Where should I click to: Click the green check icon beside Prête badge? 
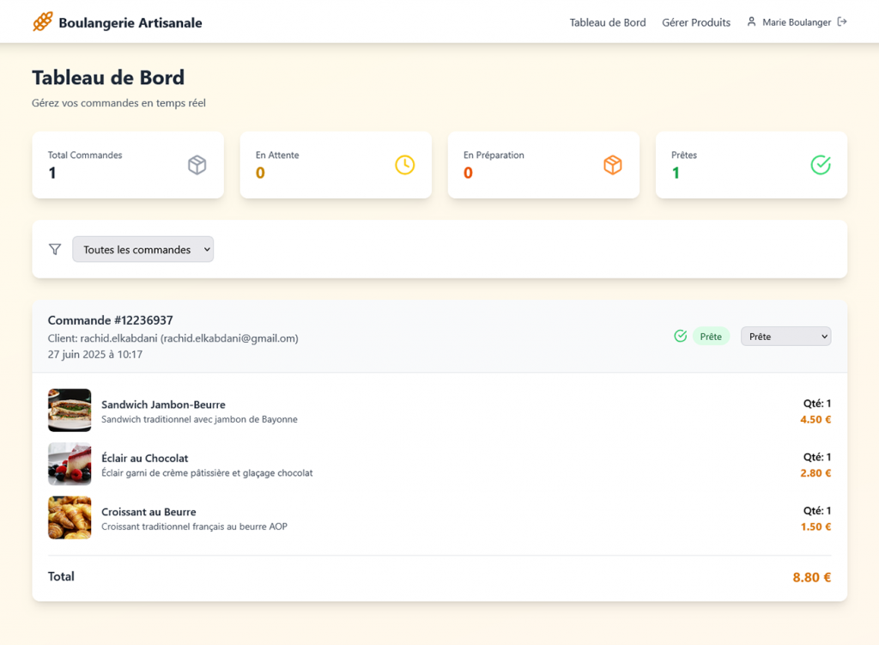681,336
